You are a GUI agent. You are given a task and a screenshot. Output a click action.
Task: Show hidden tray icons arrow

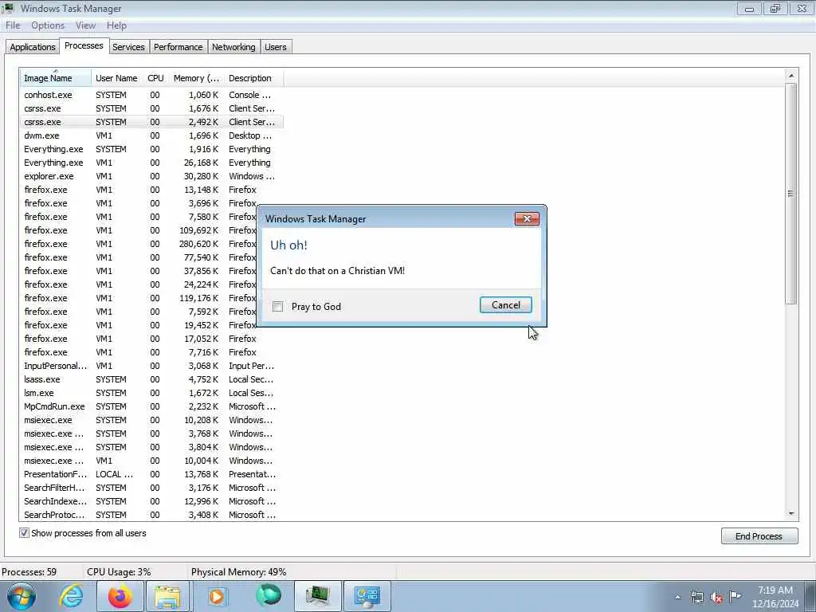677,597
